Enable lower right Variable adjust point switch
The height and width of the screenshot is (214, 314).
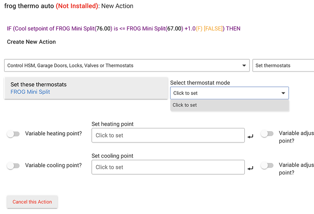[267, 166]
